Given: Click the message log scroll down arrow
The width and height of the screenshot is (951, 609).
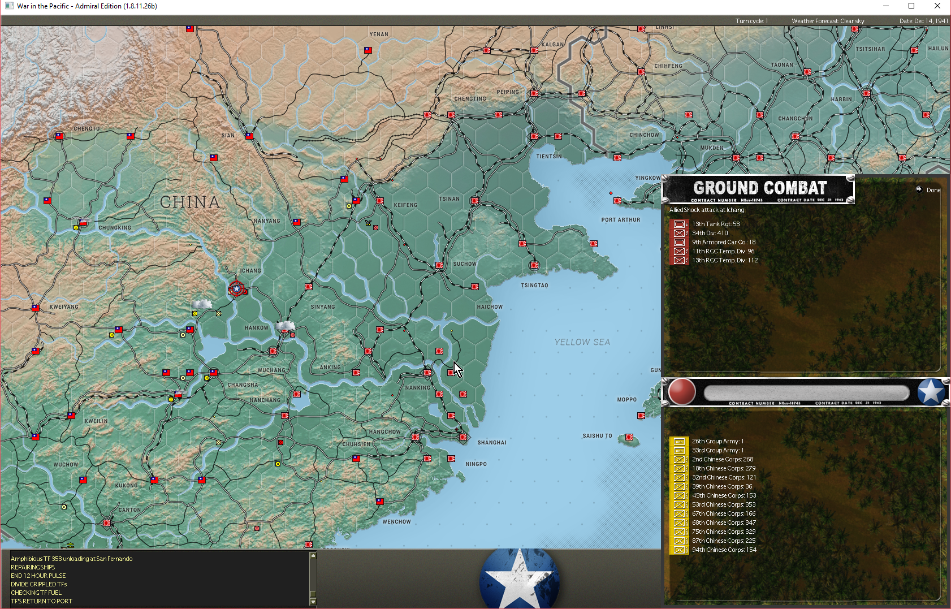Looking at the screenshot, I should (x=313, y=602).
